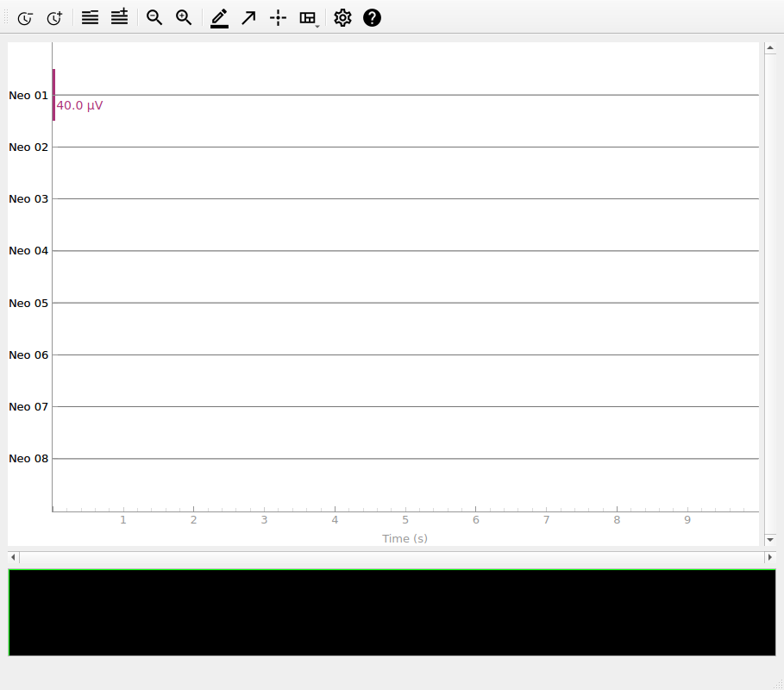The height and width of the screenshot is (690, 784).
Task: Open settings with the gear icon
Action: point(342,18)
